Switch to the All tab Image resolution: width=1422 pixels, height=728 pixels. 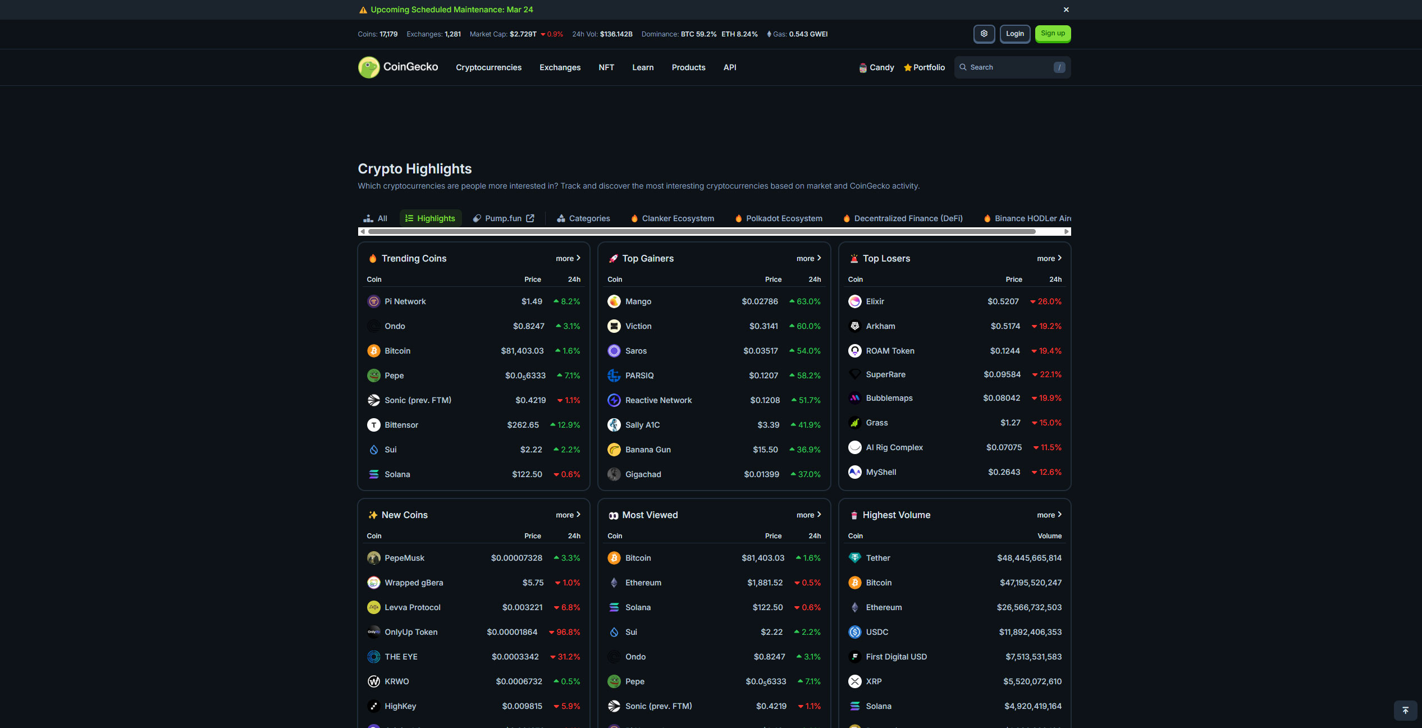pyautogui.click(x=376, y=218)
